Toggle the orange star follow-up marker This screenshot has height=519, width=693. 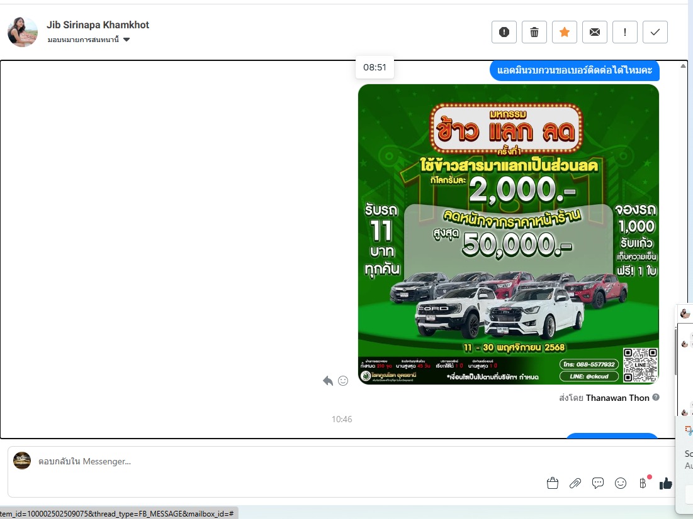tap(564, 32)
